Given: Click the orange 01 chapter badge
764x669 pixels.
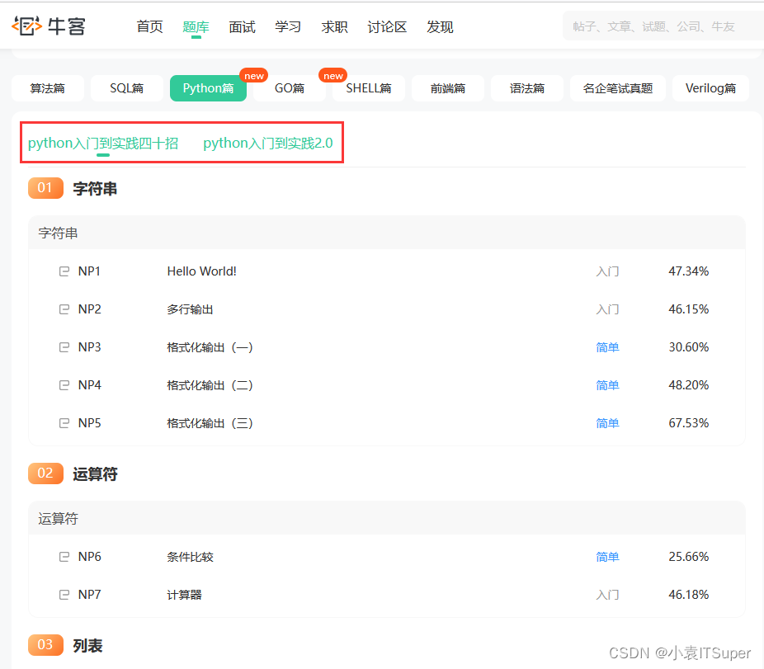Looking at the screenshot, I should coord(45,188).
